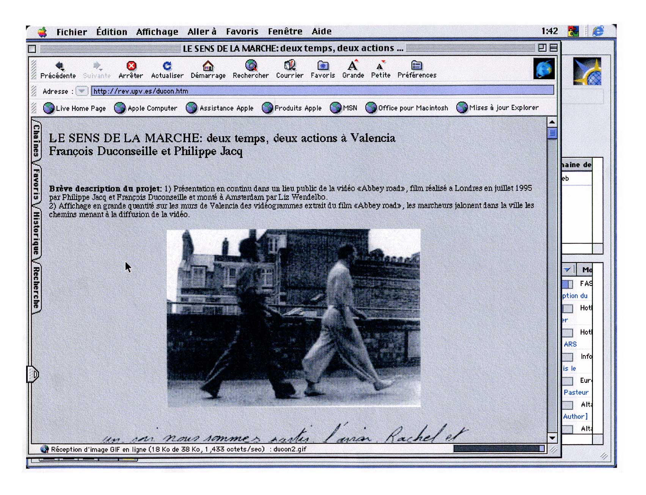Go home with Démarrage icon
The image size is (646, 495).
(208, 66)
